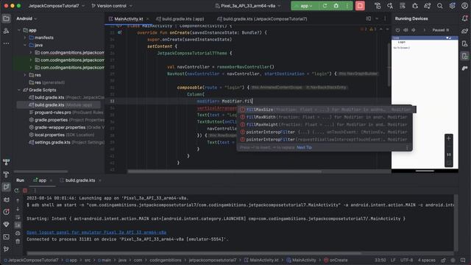The width and height of the screenshot is (471, 265).
Task: Open Search Everywhere magnifier icon
Action: tap(440, 6)
